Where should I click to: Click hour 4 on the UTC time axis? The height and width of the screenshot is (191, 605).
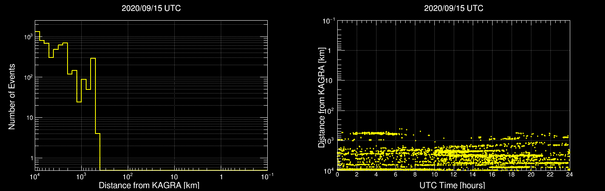click(x=376, y=175)
